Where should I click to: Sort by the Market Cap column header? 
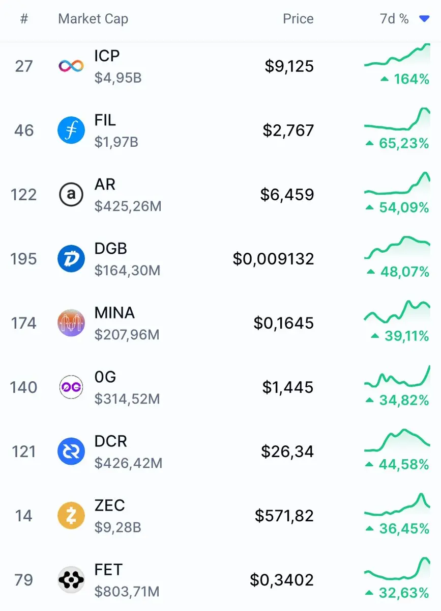pos(93,19)
